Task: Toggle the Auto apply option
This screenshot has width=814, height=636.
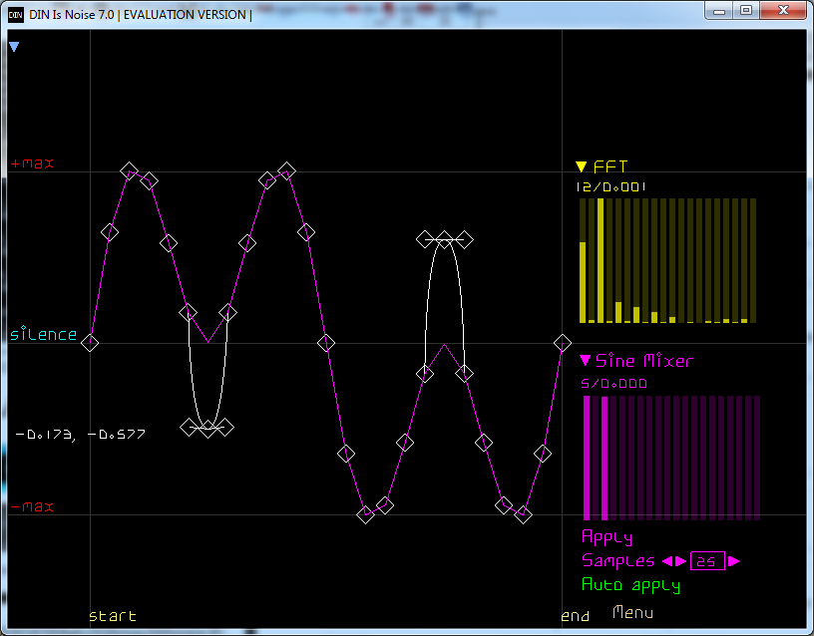Action: click(630, 585)
